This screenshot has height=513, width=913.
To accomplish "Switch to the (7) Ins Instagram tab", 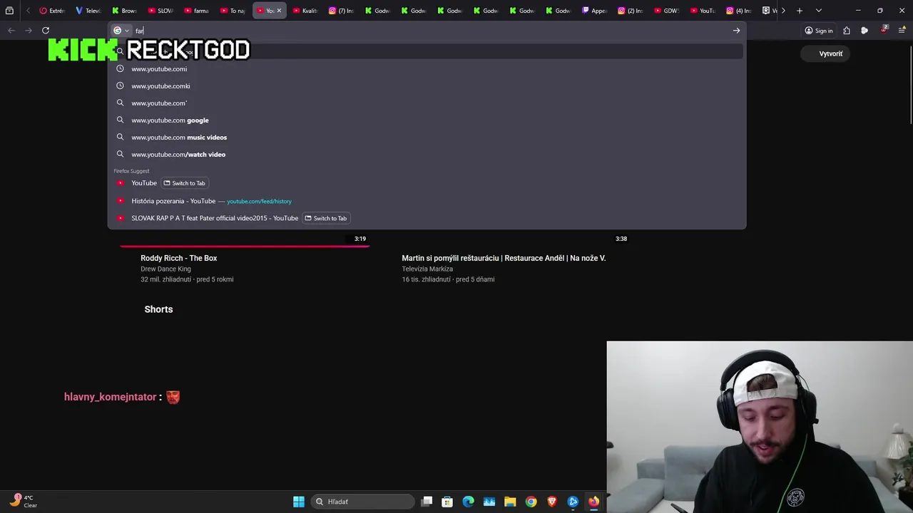I will pyautogui.click(x=342, y=11).
